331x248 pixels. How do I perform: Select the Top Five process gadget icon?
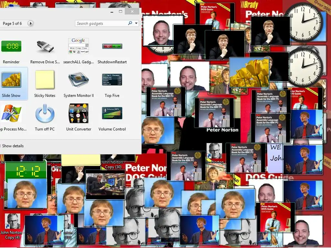pos(112,79)
